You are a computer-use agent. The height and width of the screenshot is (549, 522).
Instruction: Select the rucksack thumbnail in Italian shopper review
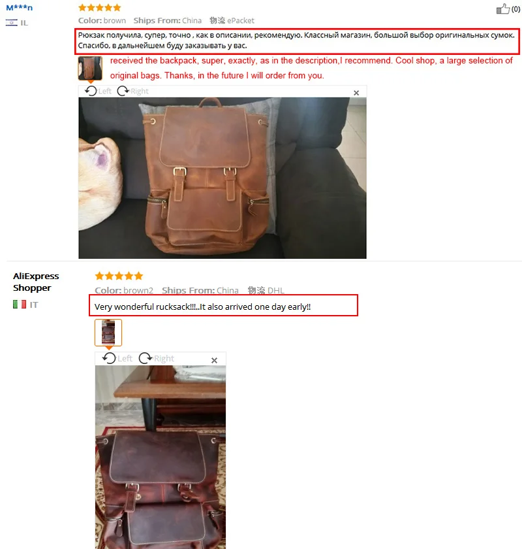tap(108, 333)
